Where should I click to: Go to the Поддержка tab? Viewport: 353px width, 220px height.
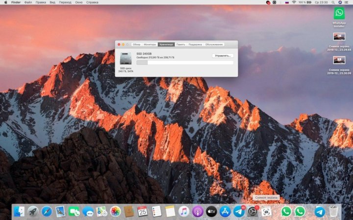click(195, 44)
